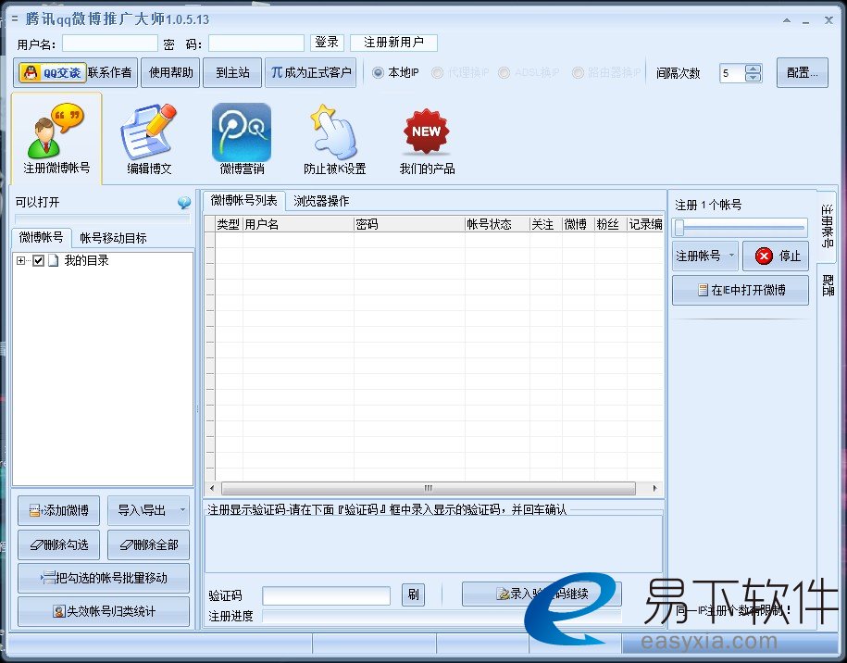The height and width of the screenshot is (663, 847).
Task: Click the 联系作者 label
Action: (109, 72)
